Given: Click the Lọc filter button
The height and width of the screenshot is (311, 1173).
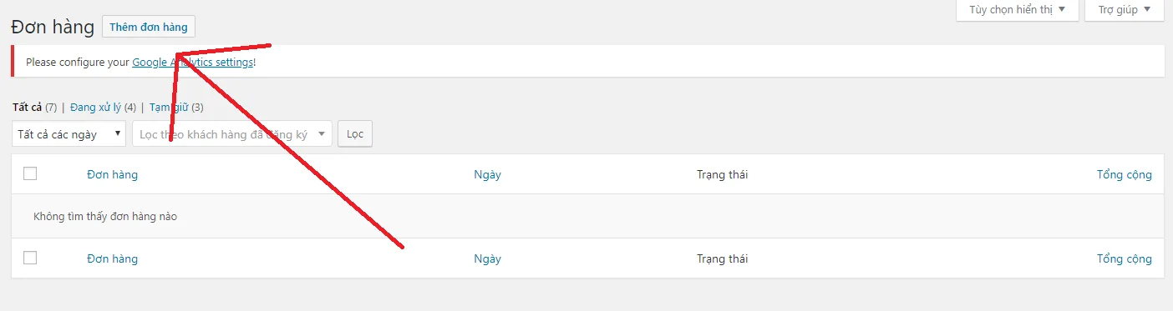Looking at the screenshot, I should click(355, 133).
